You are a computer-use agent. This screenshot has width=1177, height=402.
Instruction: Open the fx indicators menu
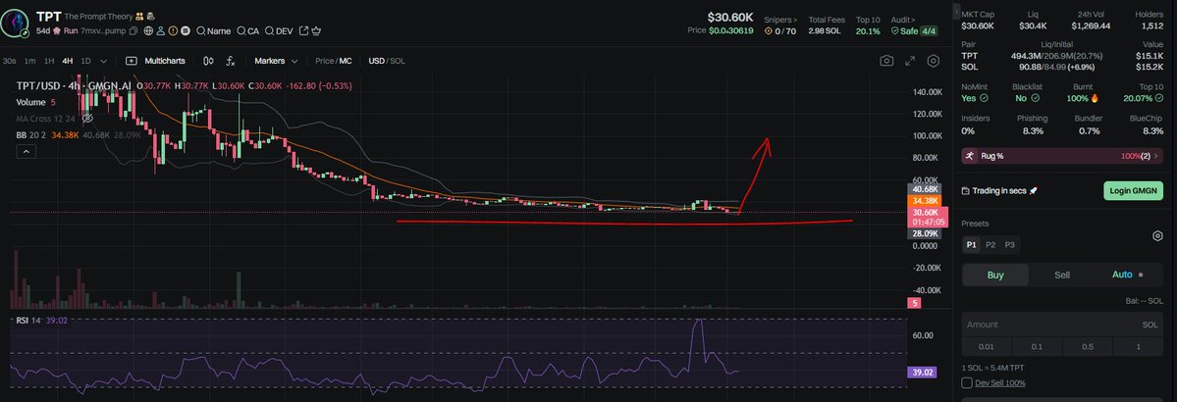pos(231,62)
